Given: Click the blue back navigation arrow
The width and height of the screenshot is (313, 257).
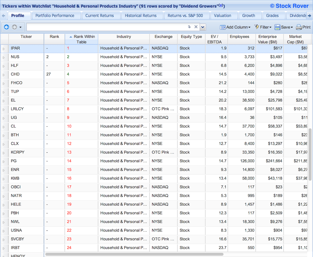Looking at the screenshot, I should point(6,27).
